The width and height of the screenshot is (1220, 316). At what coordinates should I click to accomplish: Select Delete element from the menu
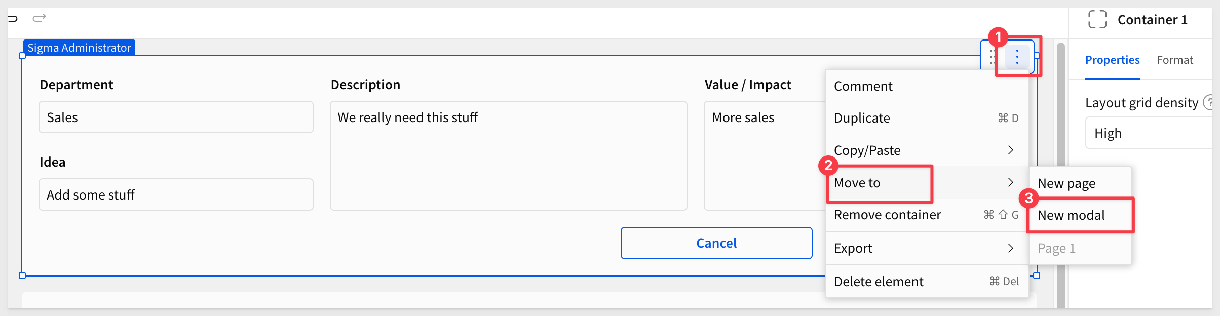(927, 282)
